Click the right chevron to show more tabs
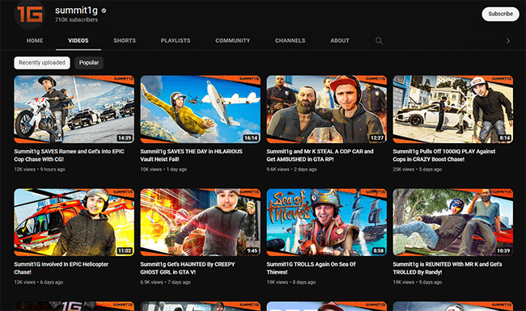 coord(508,41)
